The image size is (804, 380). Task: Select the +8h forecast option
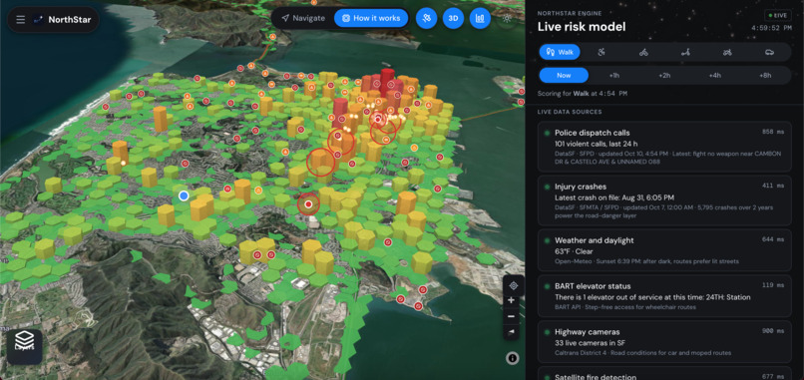765,75
